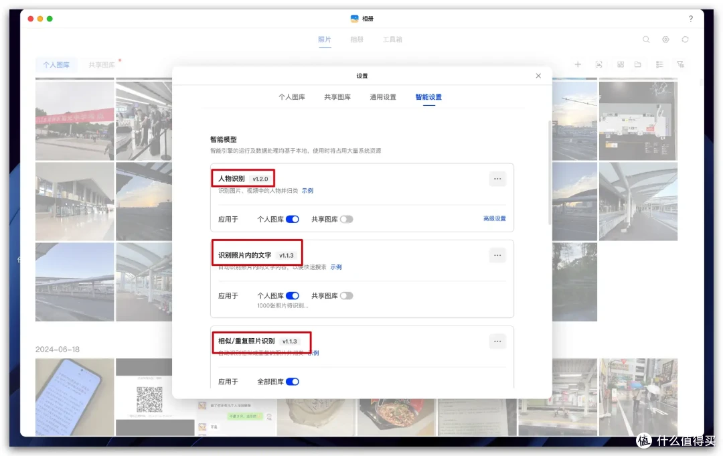Open the rainy street with umbrellas photo
This screenshot has width=723, height=456.
pos(638,397)
